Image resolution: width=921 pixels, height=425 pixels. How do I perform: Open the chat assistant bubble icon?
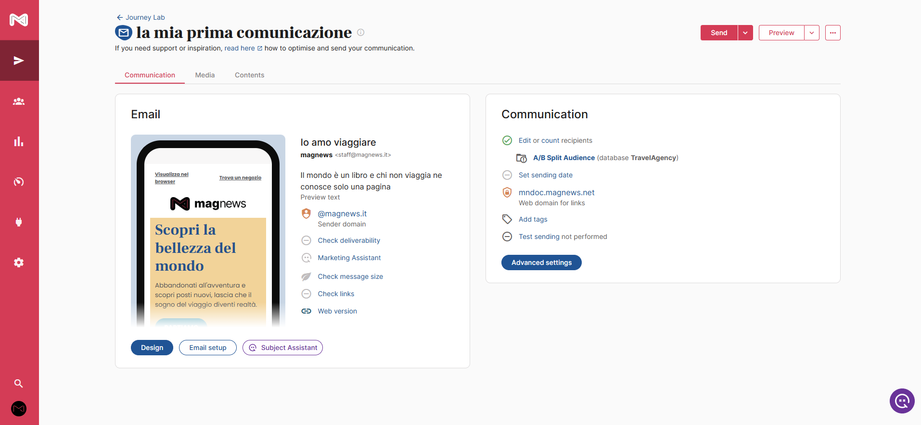point(902,401)
